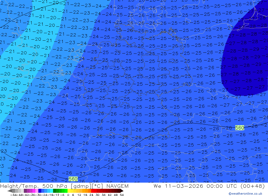
Task: Click the NAVGEM model name in title
Action: [117, 186]
